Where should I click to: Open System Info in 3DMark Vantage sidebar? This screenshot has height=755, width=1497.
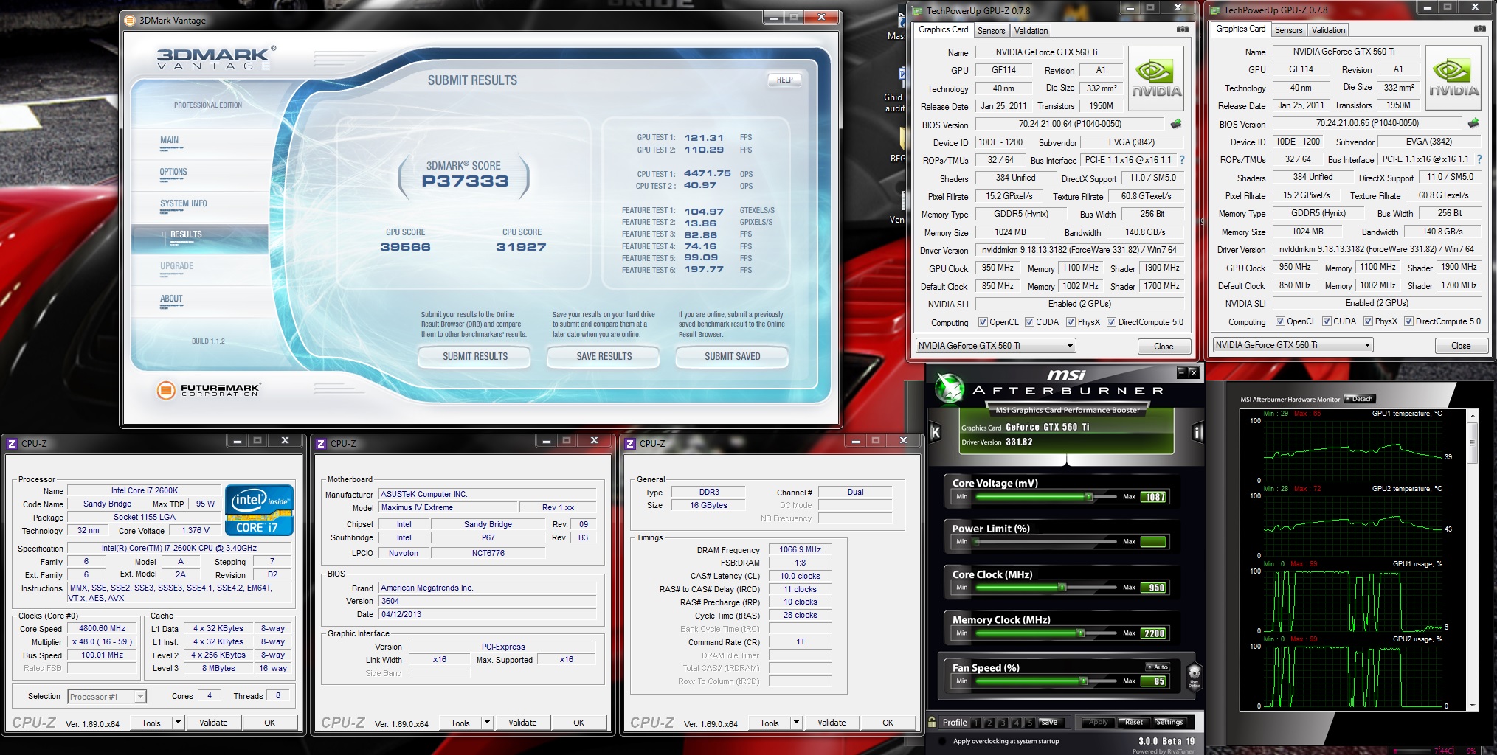(x=184, y=203)
